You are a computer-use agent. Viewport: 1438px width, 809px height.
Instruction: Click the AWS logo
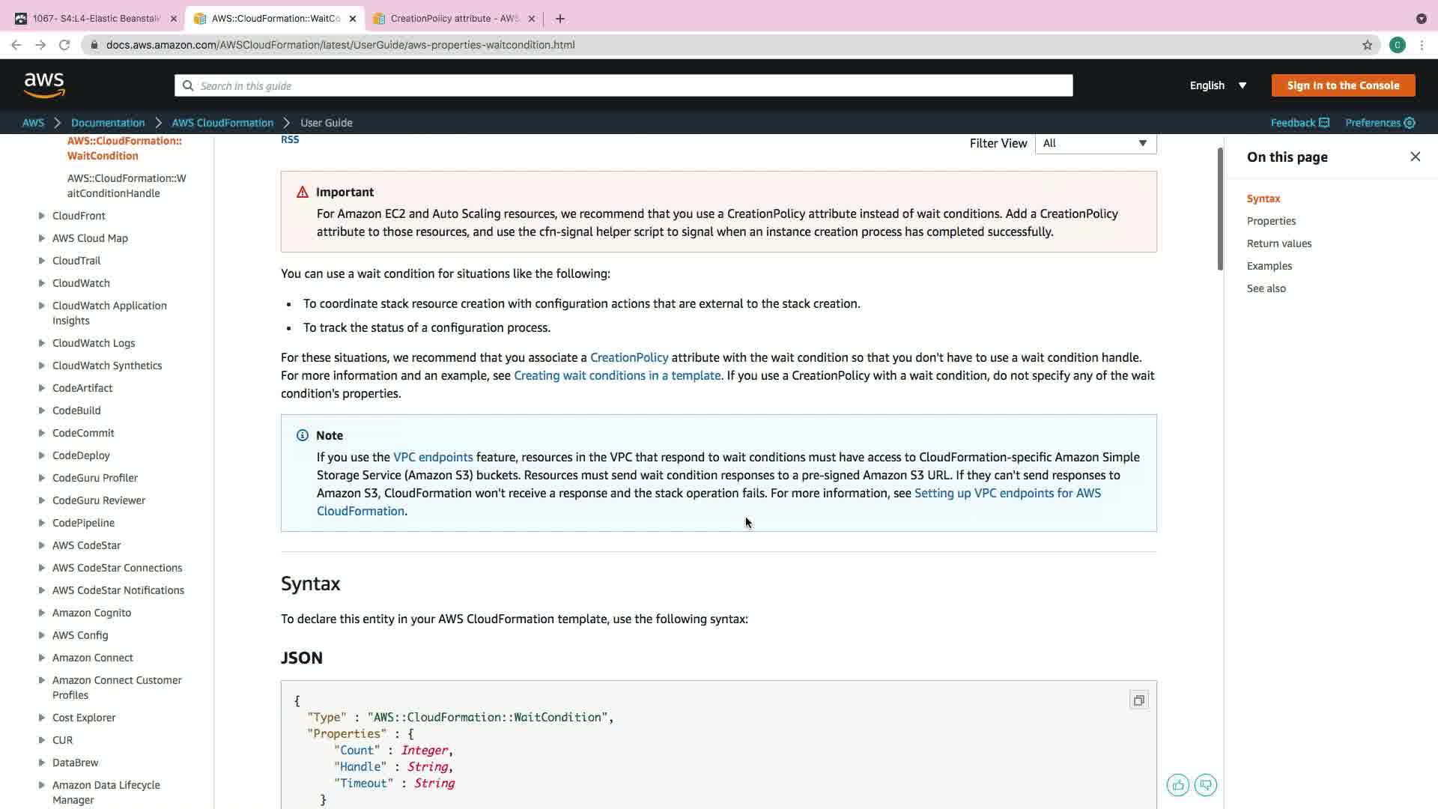44,85
